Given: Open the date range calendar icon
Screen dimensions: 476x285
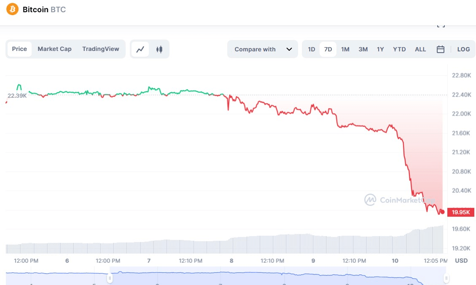Looking at the screenshot, I should coord(441,49).
